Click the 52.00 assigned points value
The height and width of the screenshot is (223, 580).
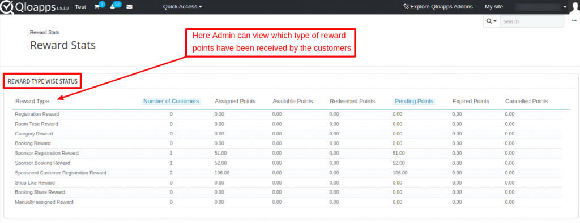pyautogui.click(x=220, y=163)
